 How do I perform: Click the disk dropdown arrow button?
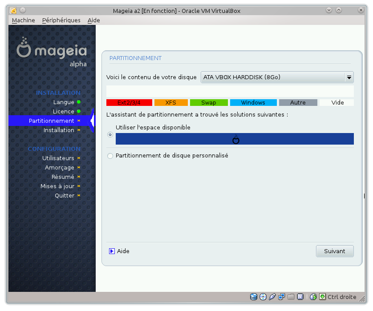pyautogui.click(x=349, y=77)
